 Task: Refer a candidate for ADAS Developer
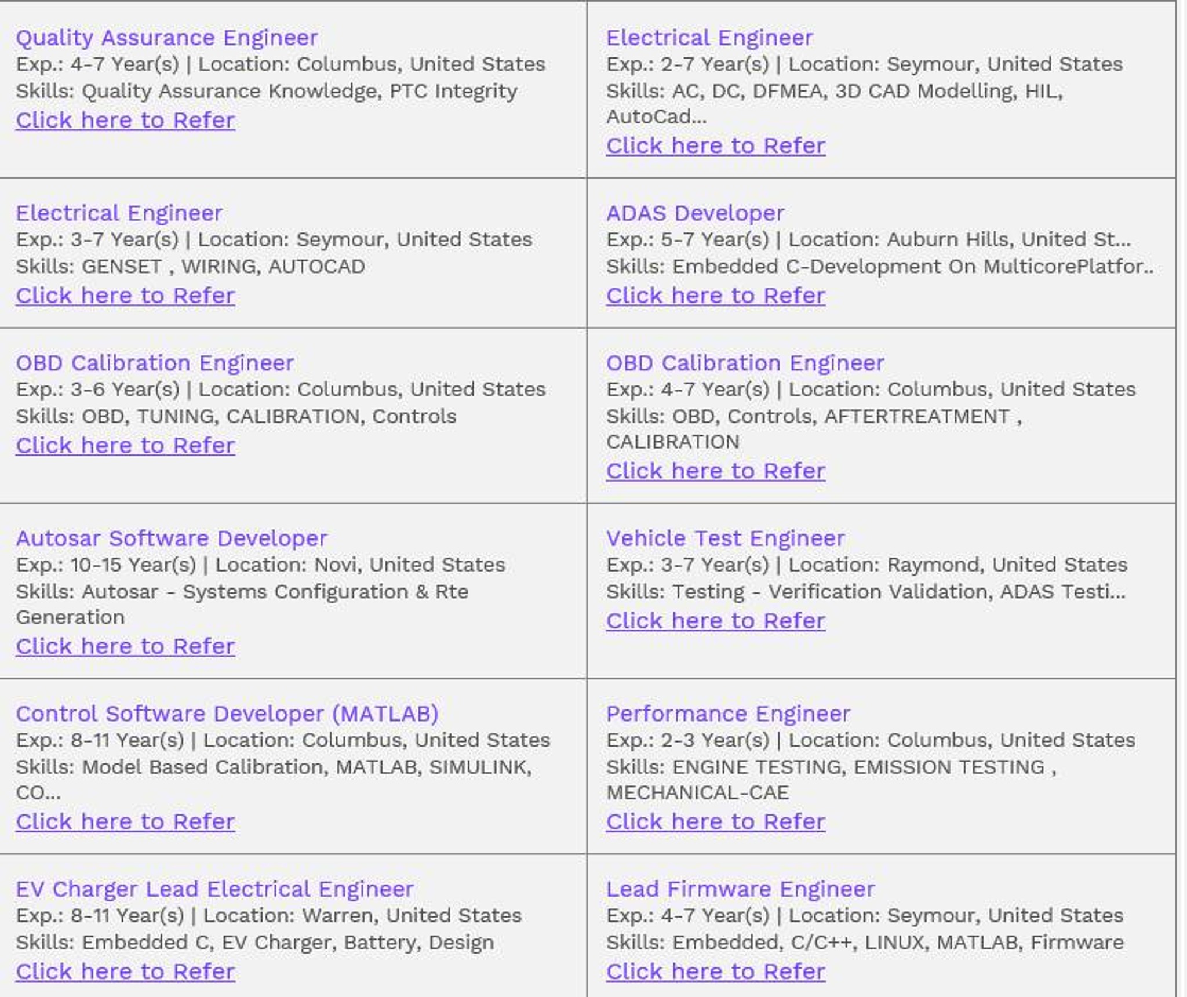pyautogui.click(x=716, y=296)
